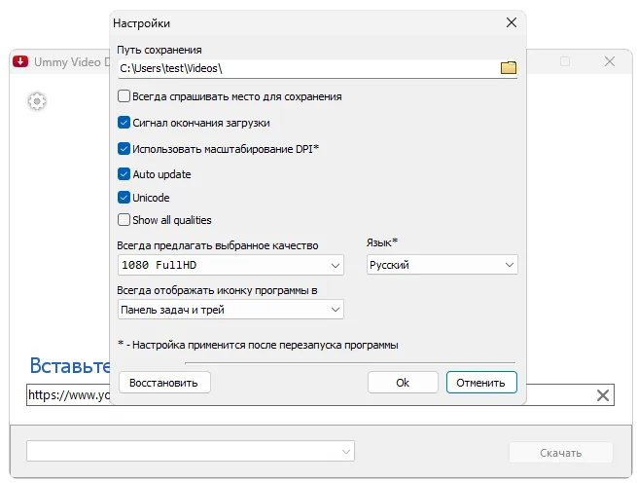Click the Язык* label
This screenshot has height=483, width=637.
tap(382, 242)
